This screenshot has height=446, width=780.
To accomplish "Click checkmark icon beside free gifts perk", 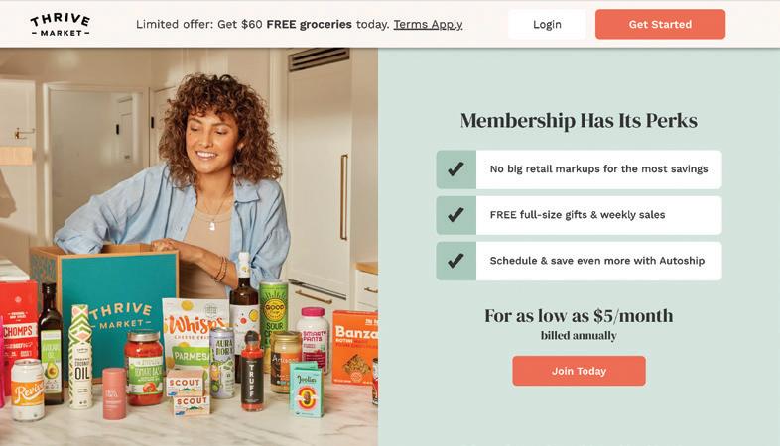I will (455, 215).
